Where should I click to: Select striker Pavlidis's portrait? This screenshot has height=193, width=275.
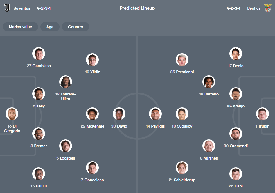tap(155, 114)
